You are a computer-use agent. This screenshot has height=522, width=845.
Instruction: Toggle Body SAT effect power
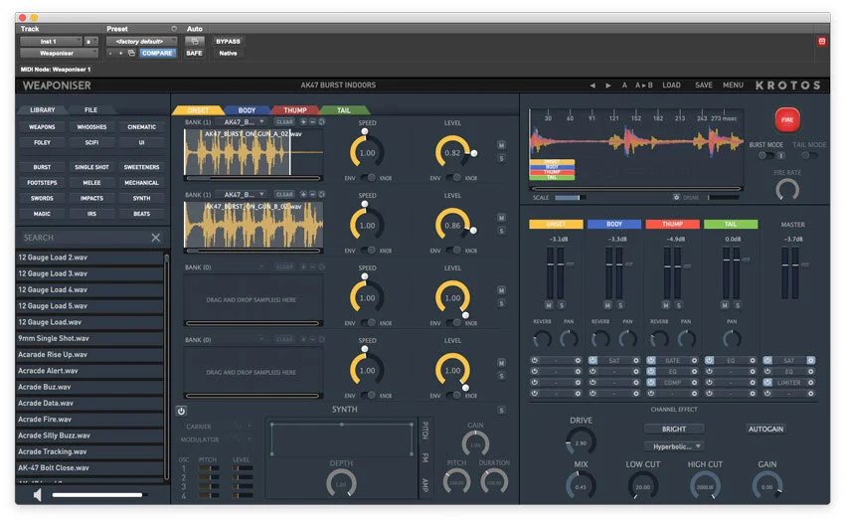(x=592, y=360)
